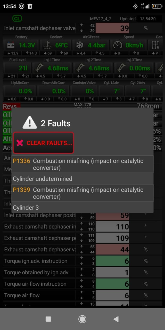
Task: Select fault code P1336 entry
Action: point(82,164)
